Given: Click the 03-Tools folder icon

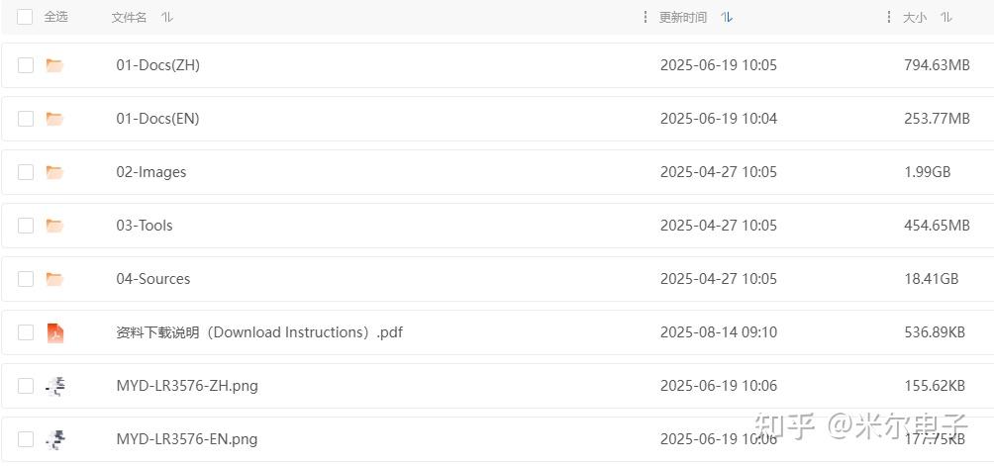Looking at the screenshot, I should (54, 226).
